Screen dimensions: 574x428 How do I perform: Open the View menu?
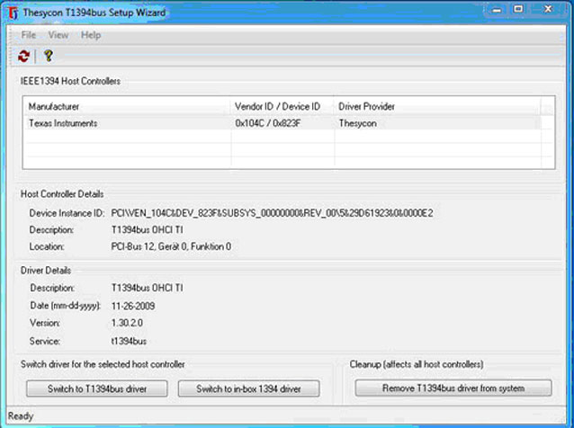[58, 35]
